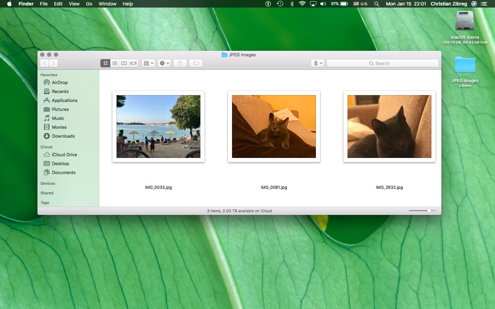This screenshot has width=495, height=309.
Task: Click the status bar items count text
Action: 240,211
